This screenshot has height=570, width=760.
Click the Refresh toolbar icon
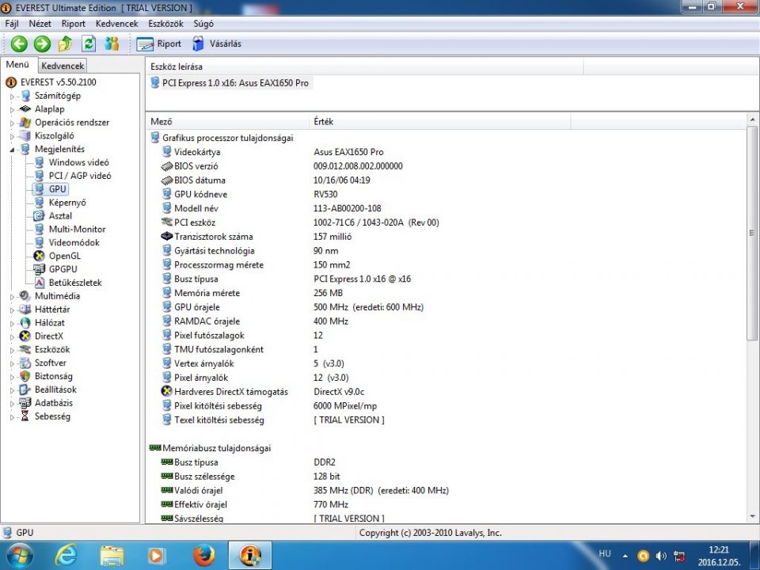click(x=89, y=44)
